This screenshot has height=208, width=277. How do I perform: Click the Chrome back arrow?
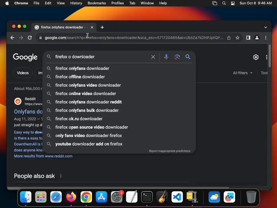pyautogui.click(x=12, y=38)
